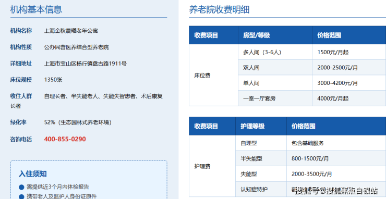Click the 收住人群 label
386x199 pixels.
[21, 96]
